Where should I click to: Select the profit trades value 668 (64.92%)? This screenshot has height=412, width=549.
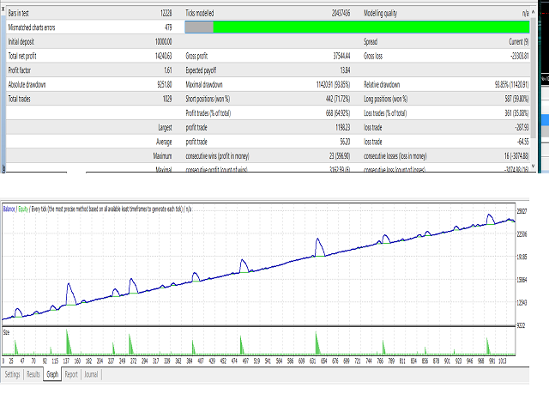[x=338, y=113]
